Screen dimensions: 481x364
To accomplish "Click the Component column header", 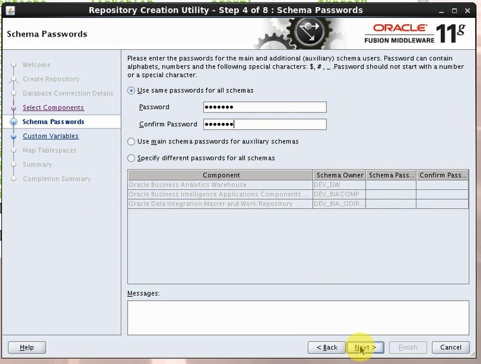I will [x=220, y=175].
